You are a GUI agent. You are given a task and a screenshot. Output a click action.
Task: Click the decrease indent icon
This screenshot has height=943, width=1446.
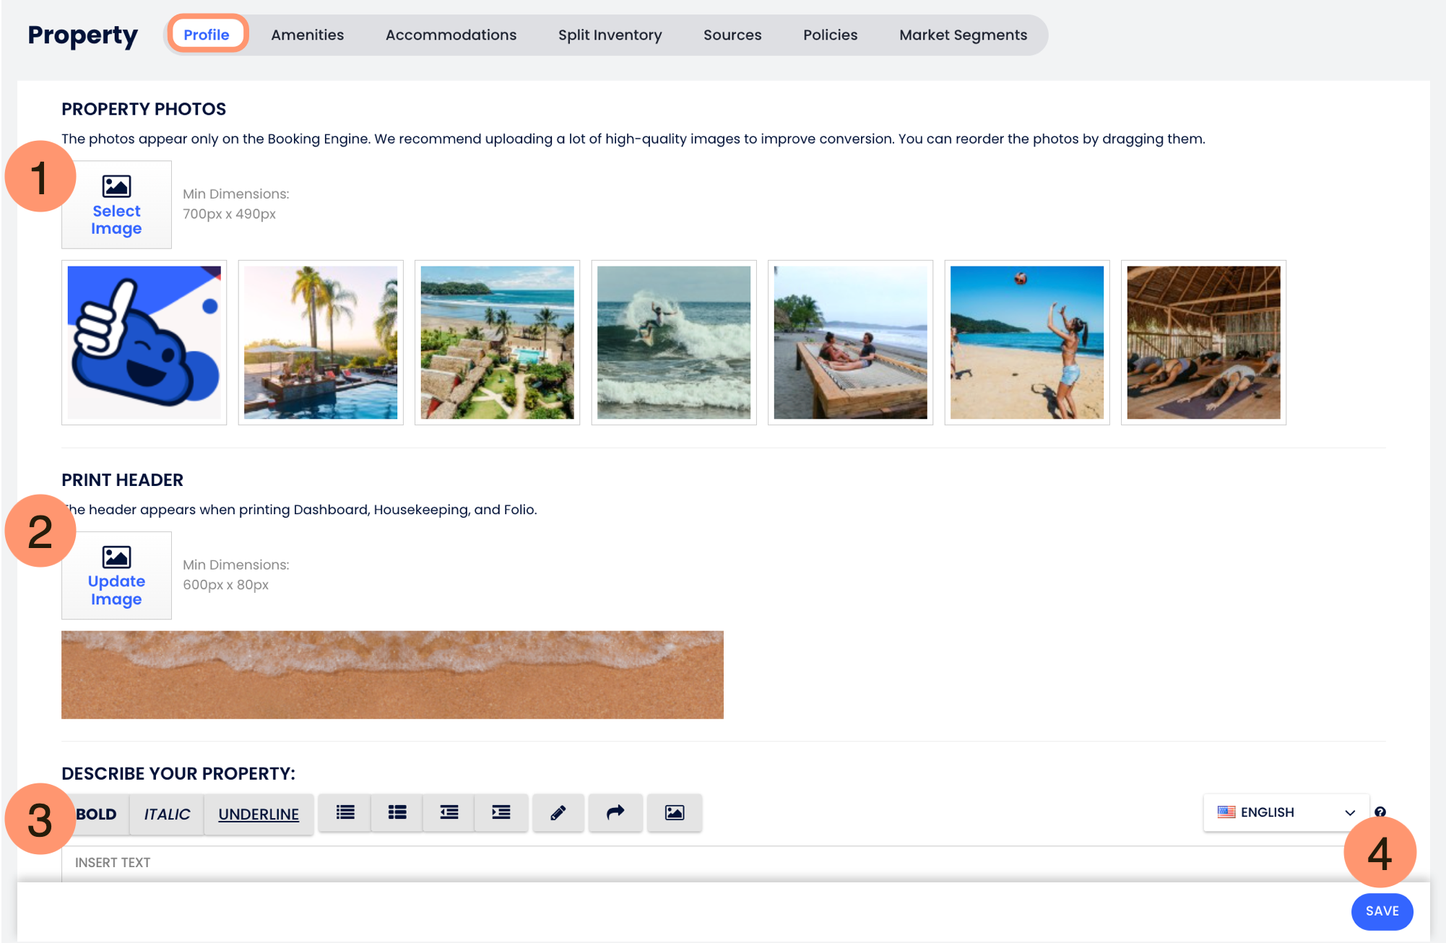coord(449,813)
